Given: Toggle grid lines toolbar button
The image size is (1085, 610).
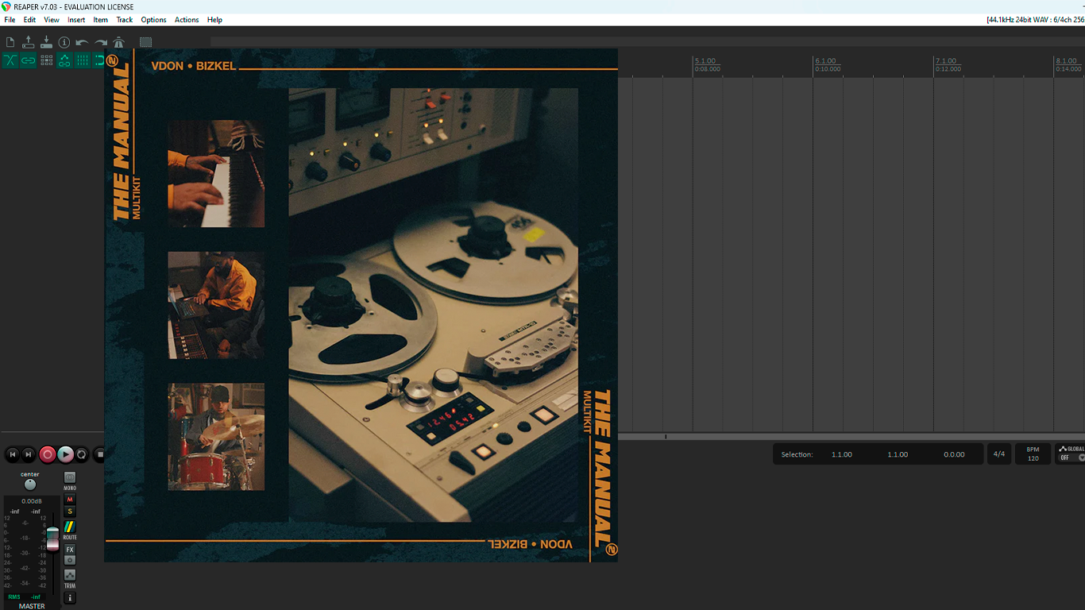Looking at the screenshot, I should pos(83,60).
